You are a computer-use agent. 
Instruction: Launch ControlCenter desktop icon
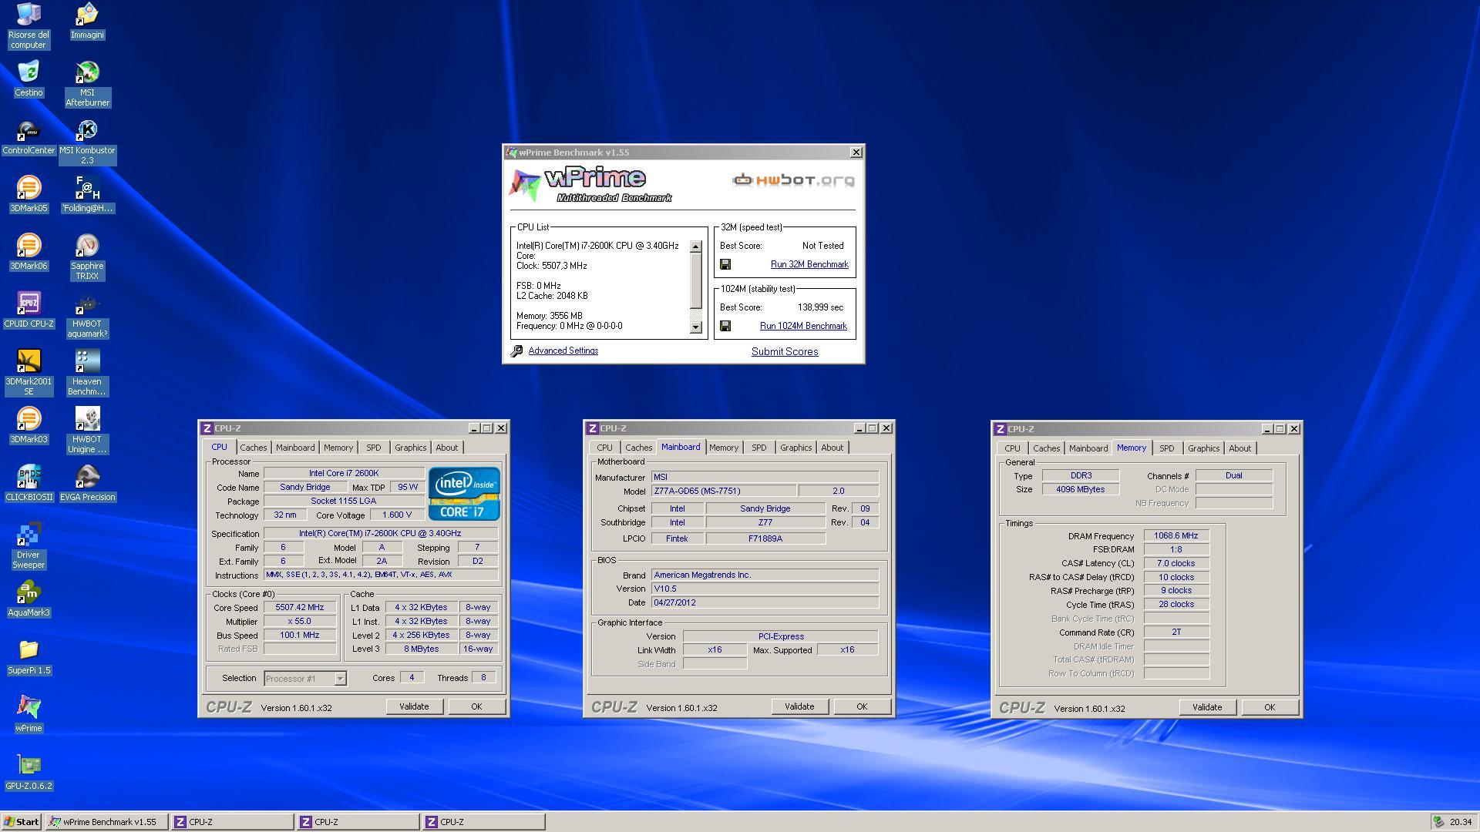click(29, 136)
